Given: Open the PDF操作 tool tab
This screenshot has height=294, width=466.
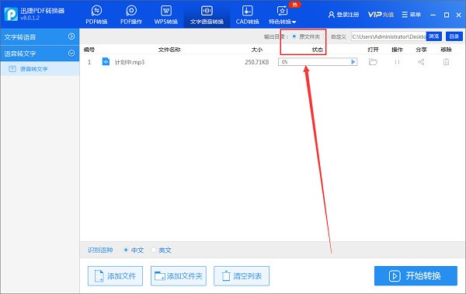Looking at the screenshot, I should click(x=131, y=15).
